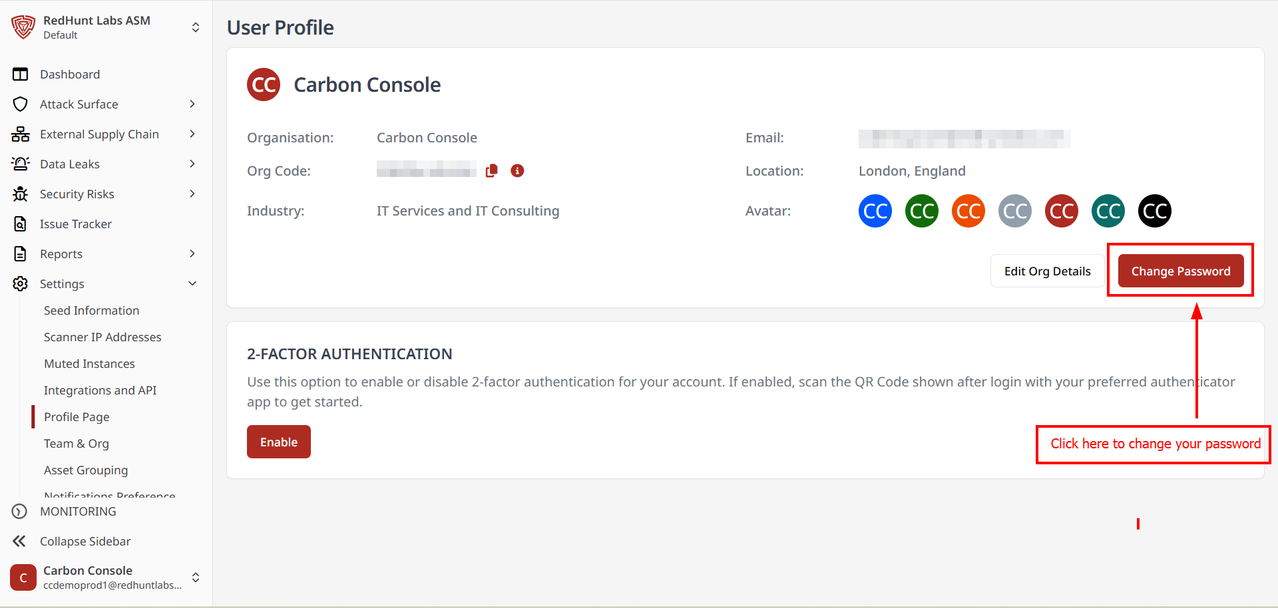Open the RedHunt Labs ASM workspace switcher

(196, 27)
